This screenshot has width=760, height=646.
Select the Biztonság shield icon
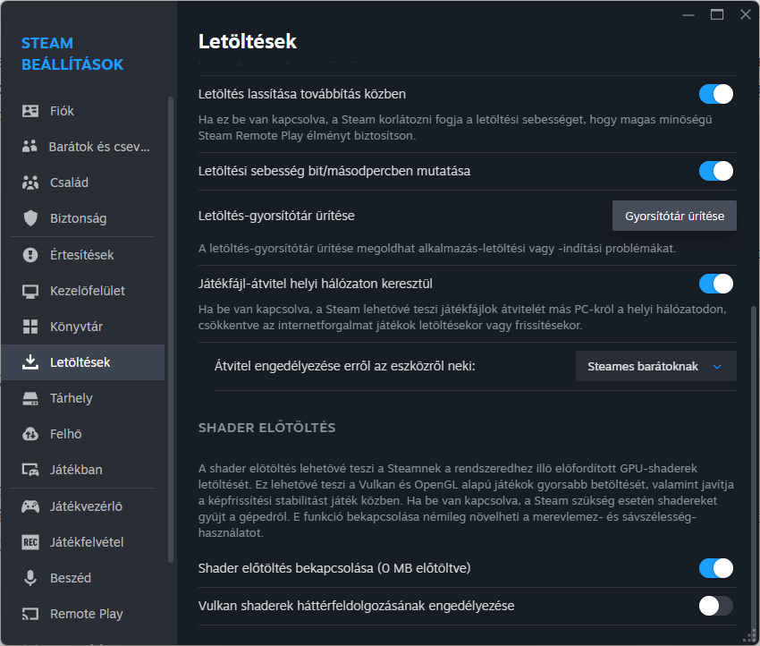(30, 218)
